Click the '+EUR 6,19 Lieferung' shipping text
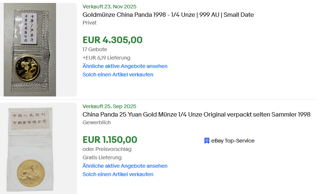This screenshot has width=316, height=194. (106, 58)
